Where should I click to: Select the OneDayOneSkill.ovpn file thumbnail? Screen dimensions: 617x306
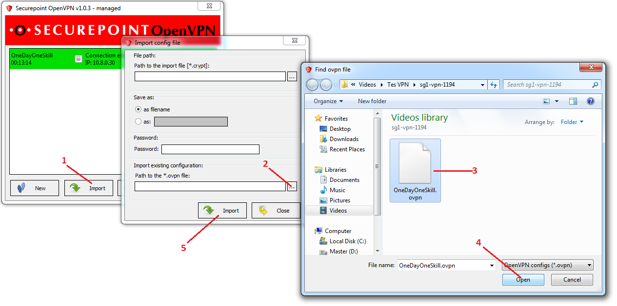(415, 170)
